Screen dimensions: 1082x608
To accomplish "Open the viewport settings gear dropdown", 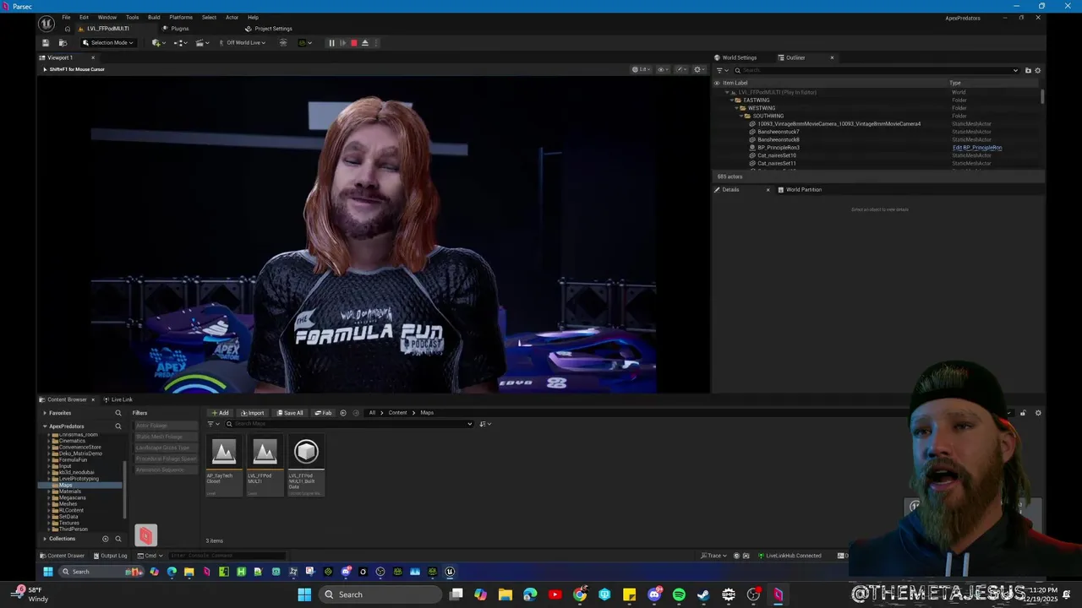I will pos(699,69).
